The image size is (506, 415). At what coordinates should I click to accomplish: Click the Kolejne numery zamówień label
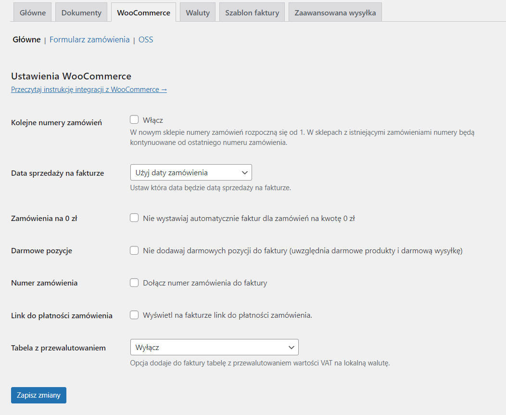[x=56, y=123]
